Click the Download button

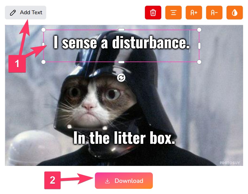[124, 181]
